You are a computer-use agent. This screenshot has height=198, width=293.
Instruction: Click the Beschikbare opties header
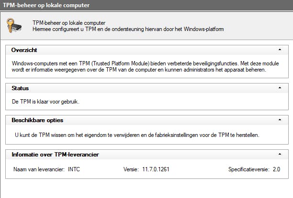[x=37, y=120]
